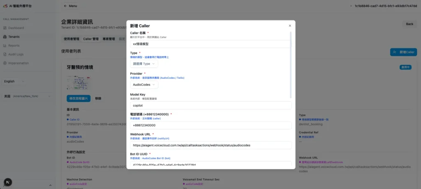Viewport: 421px width, 189px height.
Task: Open Reports via its sidebar icon
Action: [x=5, y=46]
